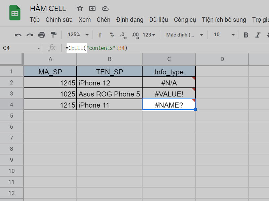Select cell with #NAME? error

pos(169,105)
